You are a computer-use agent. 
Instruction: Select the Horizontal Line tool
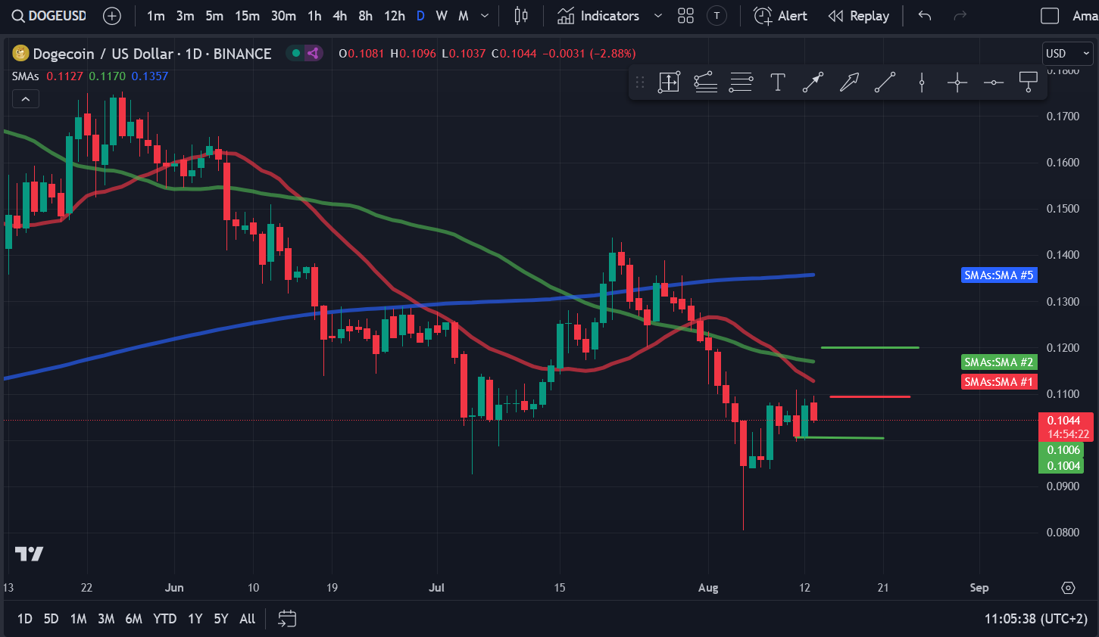(993, 82)
